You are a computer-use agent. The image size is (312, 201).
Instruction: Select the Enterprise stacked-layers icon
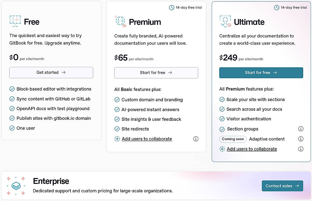(16, 185)
